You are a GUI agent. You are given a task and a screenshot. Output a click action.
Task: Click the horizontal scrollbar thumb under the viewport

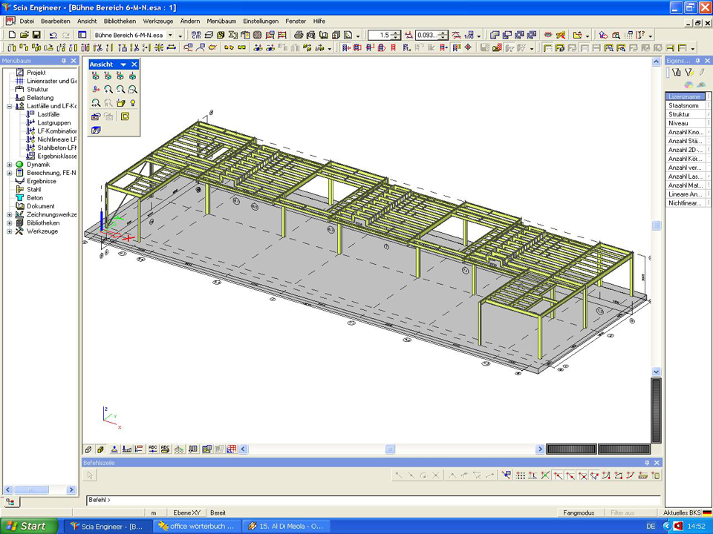point(390,449)
